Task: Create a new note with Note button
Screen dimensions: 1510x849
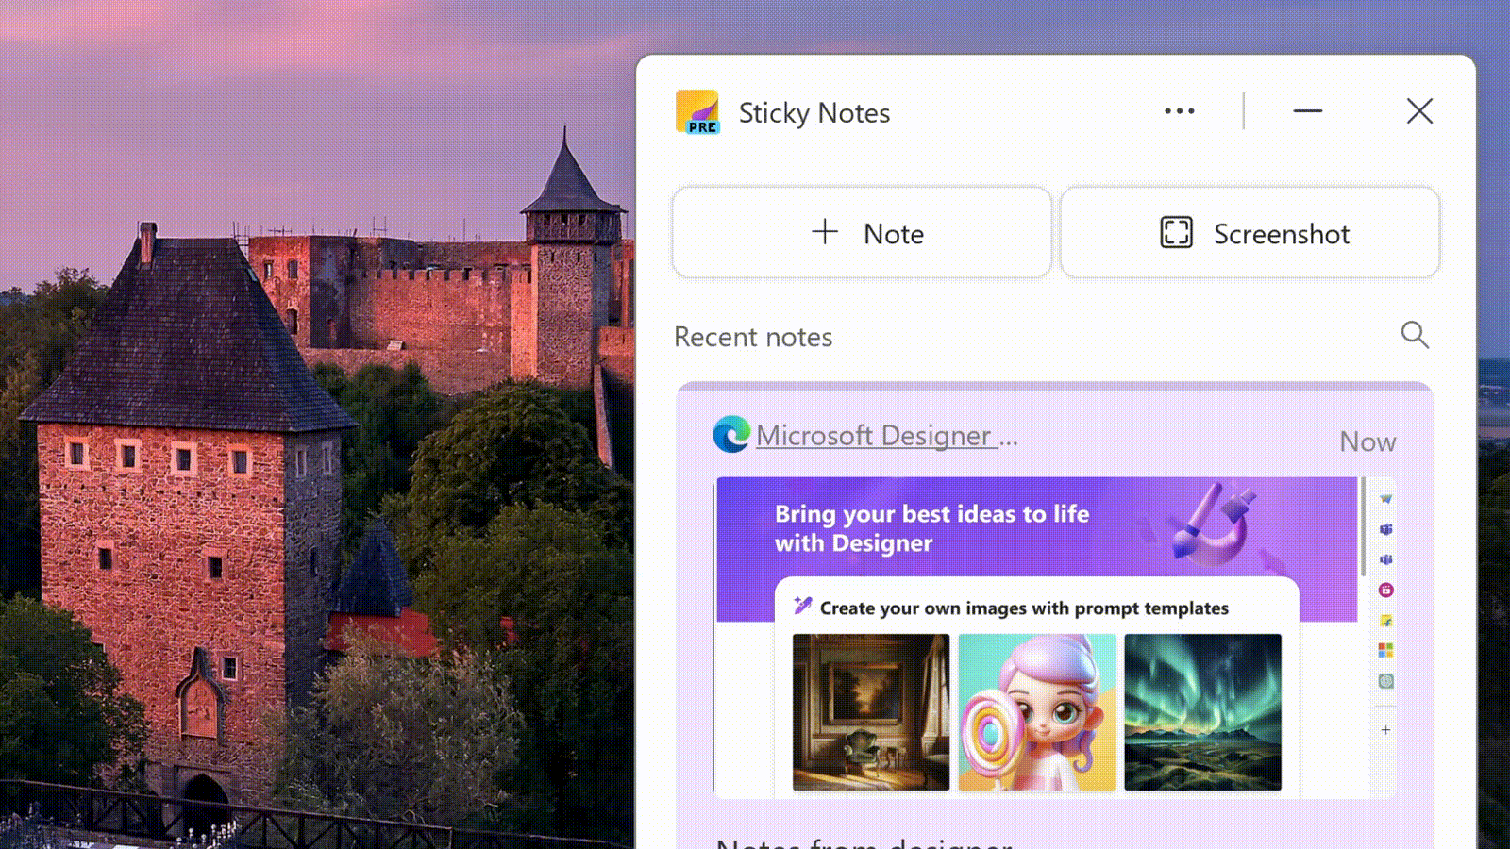Action: [x=862, y=232]
